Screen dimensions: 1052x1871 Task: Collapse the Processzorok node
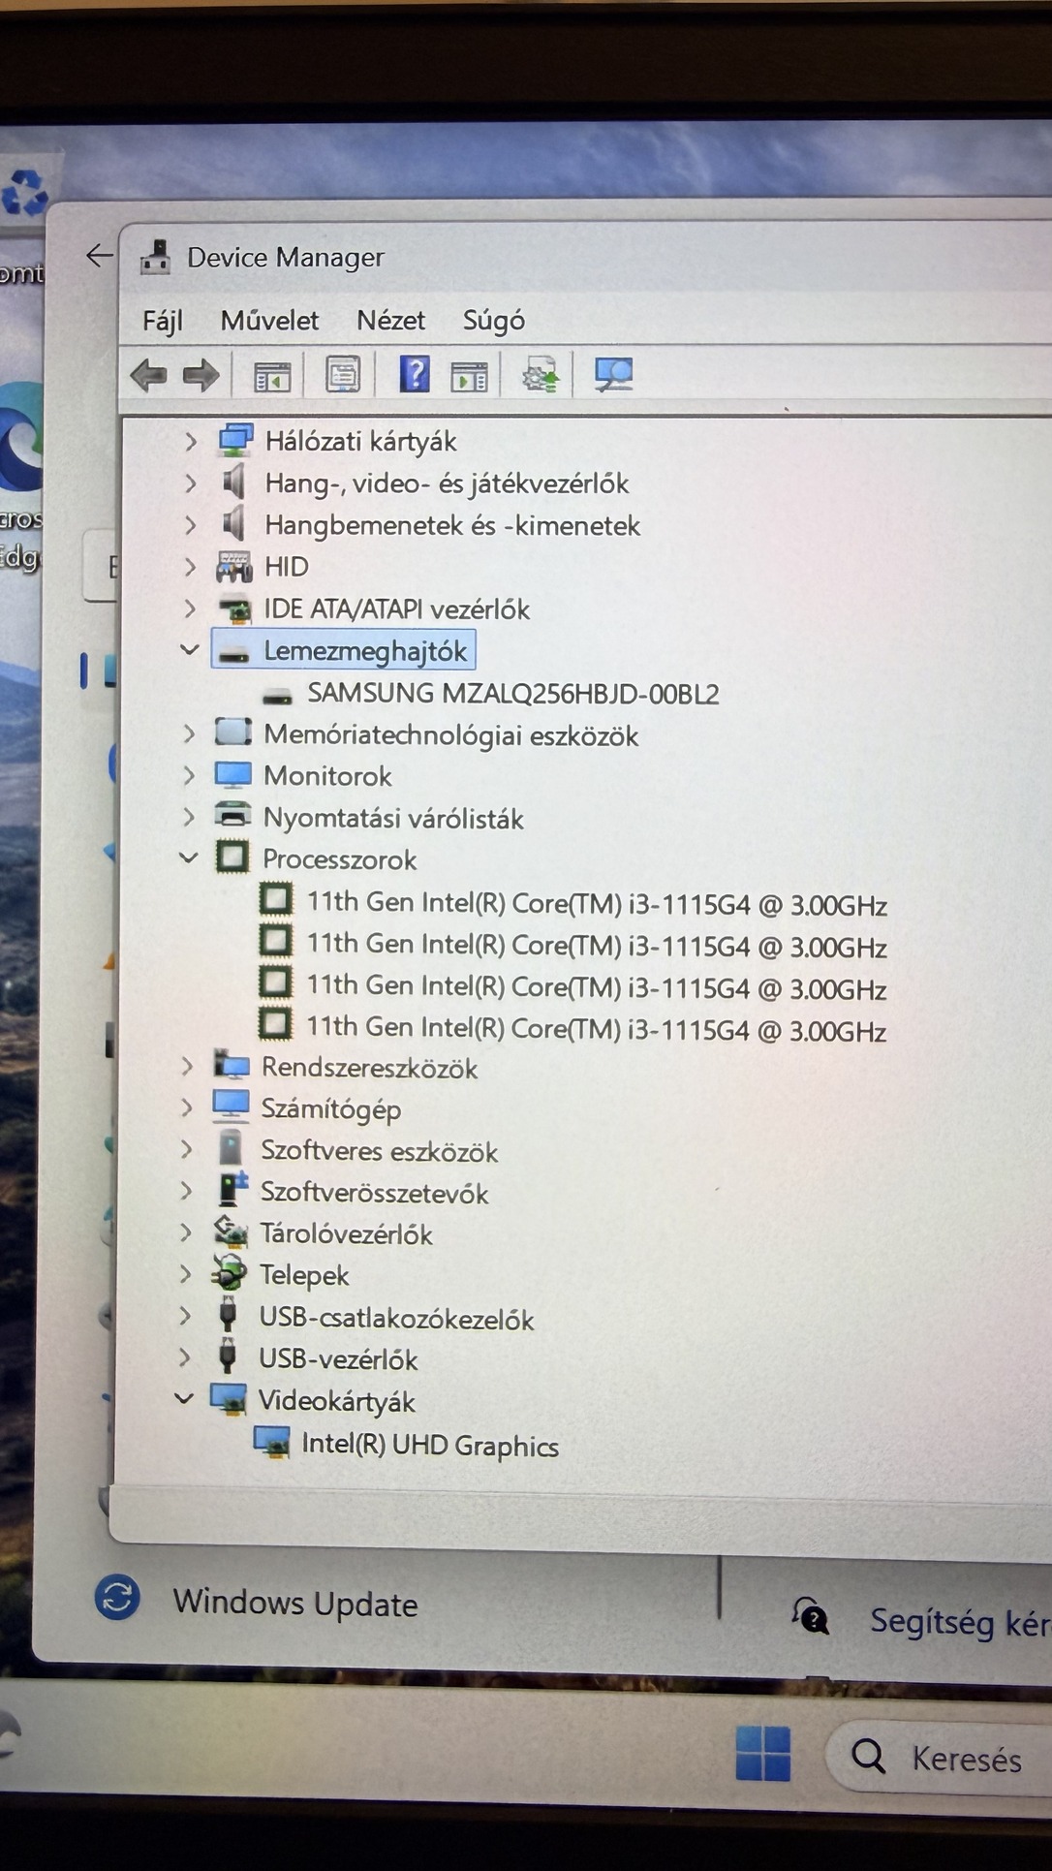[x=189, y=858]
